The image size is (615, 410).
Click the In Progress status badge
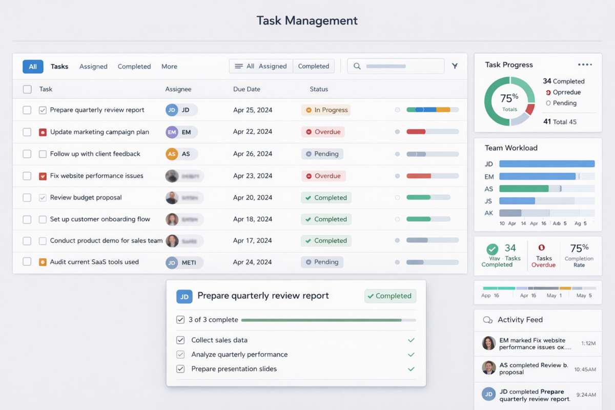coord(326,110)
